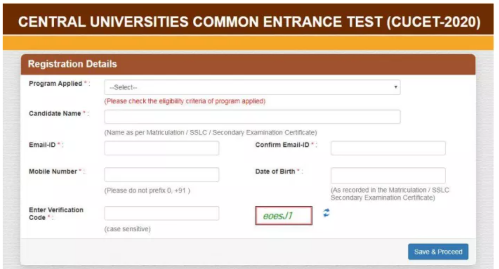Select the Mobile Number input field
The image size is (499, 269).
161,175
